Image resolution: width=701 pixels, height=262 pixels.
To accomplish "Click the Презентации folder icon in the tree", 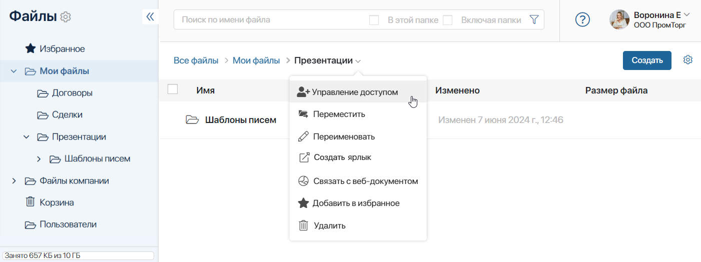I will point(43,137).
